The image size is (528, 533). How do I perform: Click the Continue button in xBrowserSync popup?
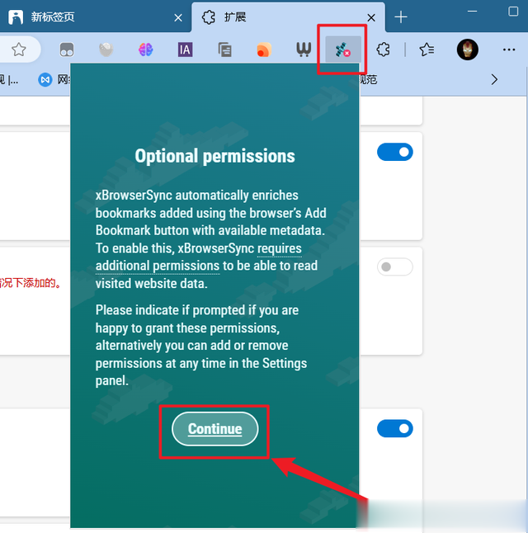click(214, 429)
